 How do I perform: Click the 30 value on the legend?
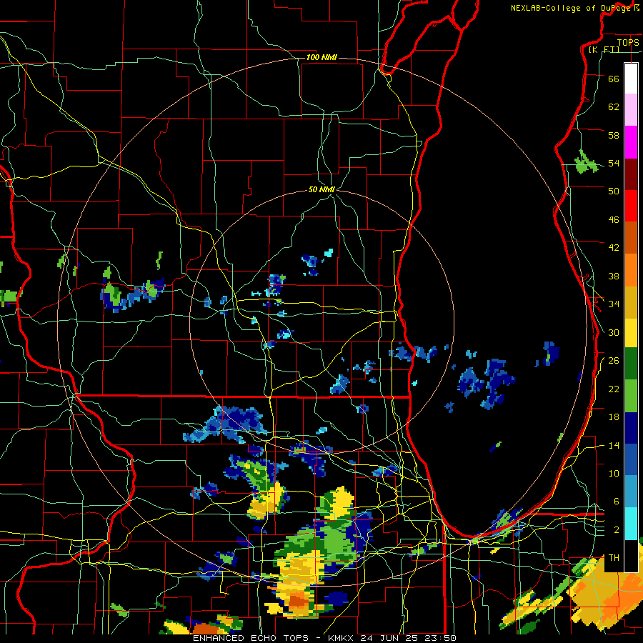(x=614, y=332)
